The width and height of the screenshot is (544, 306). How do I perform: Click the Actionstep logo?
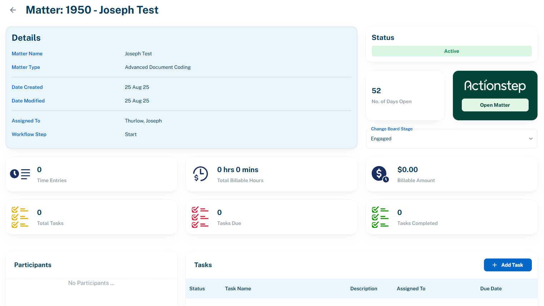(x=495, y=86)
